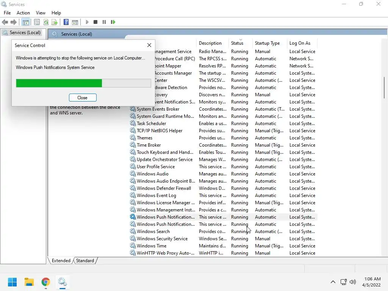The width and height of the screenshot is (388, 291).
Task: Open the Action menu
Action: click(x=23, y=13)
